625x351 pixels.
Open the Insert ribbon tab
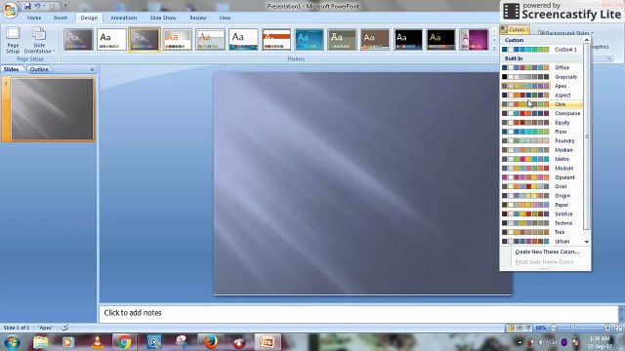(x=61, y=18)
